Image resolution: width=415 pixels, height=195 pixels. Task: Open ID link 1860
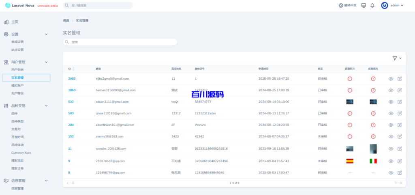pyautogui.click(x=72, y=90)
